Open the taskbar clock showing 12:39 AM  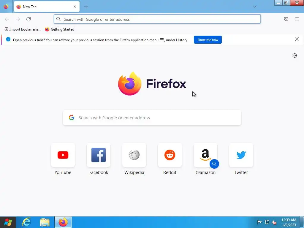(x=289, y=222)
